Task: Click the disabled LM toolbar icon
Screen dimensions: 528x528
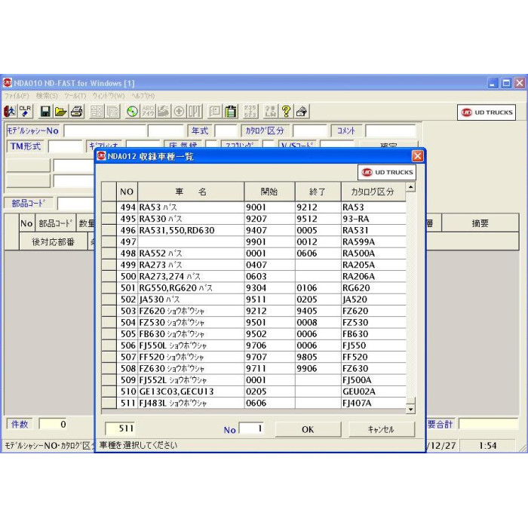Action: (x=270, y=111)
